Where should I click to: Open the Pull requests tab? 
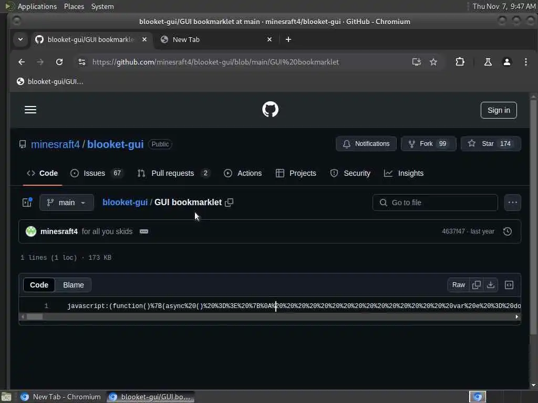[173, 173]
